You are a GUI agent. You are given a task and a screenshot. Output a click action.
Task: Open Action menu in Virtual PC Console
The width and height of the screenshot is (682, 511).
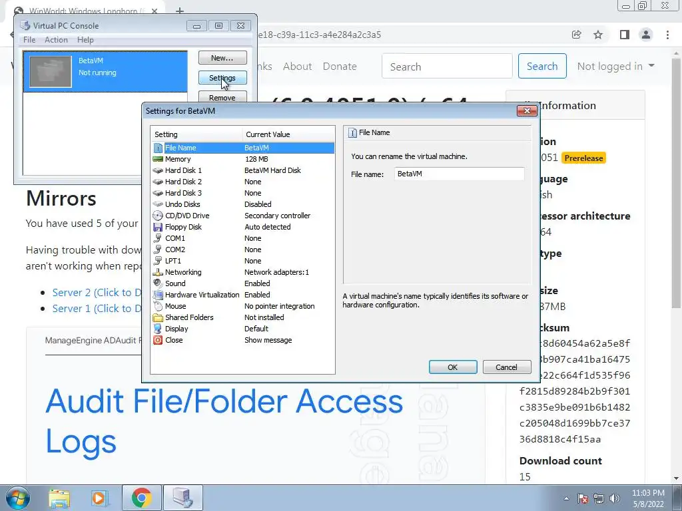click(56, 39)
